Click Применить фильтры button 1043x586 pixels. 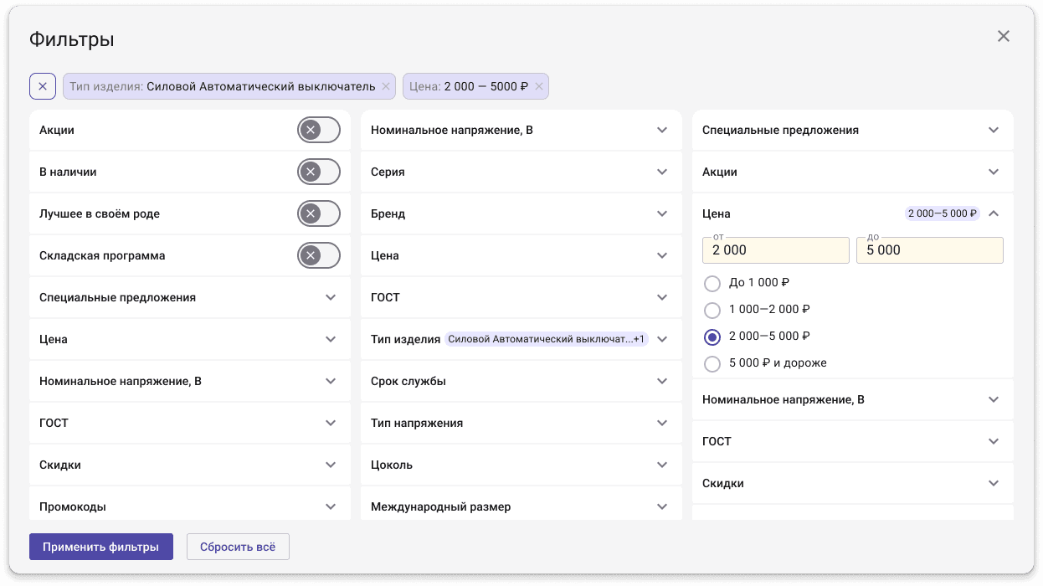click(101, 547)
